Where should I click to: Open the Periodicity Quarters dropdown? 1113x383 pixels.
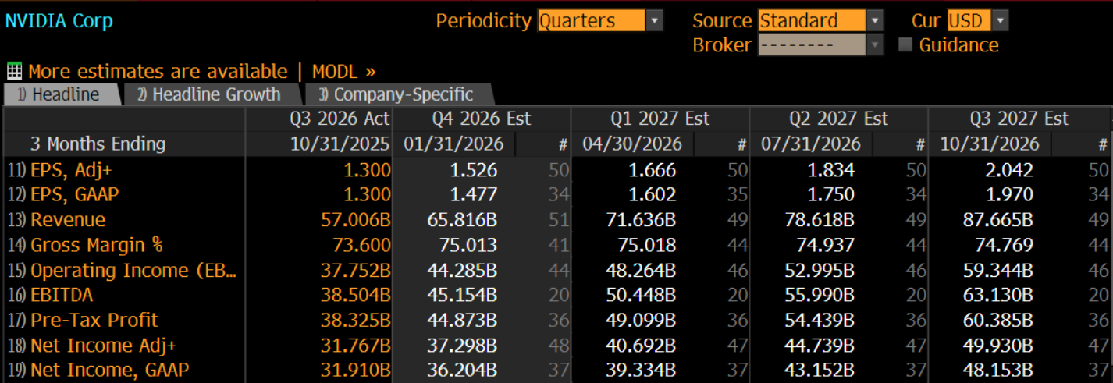pyautogui.click(x=599, y=21)
